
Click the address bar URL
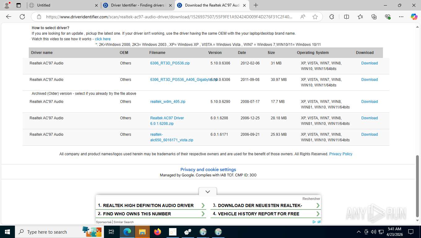169,17
